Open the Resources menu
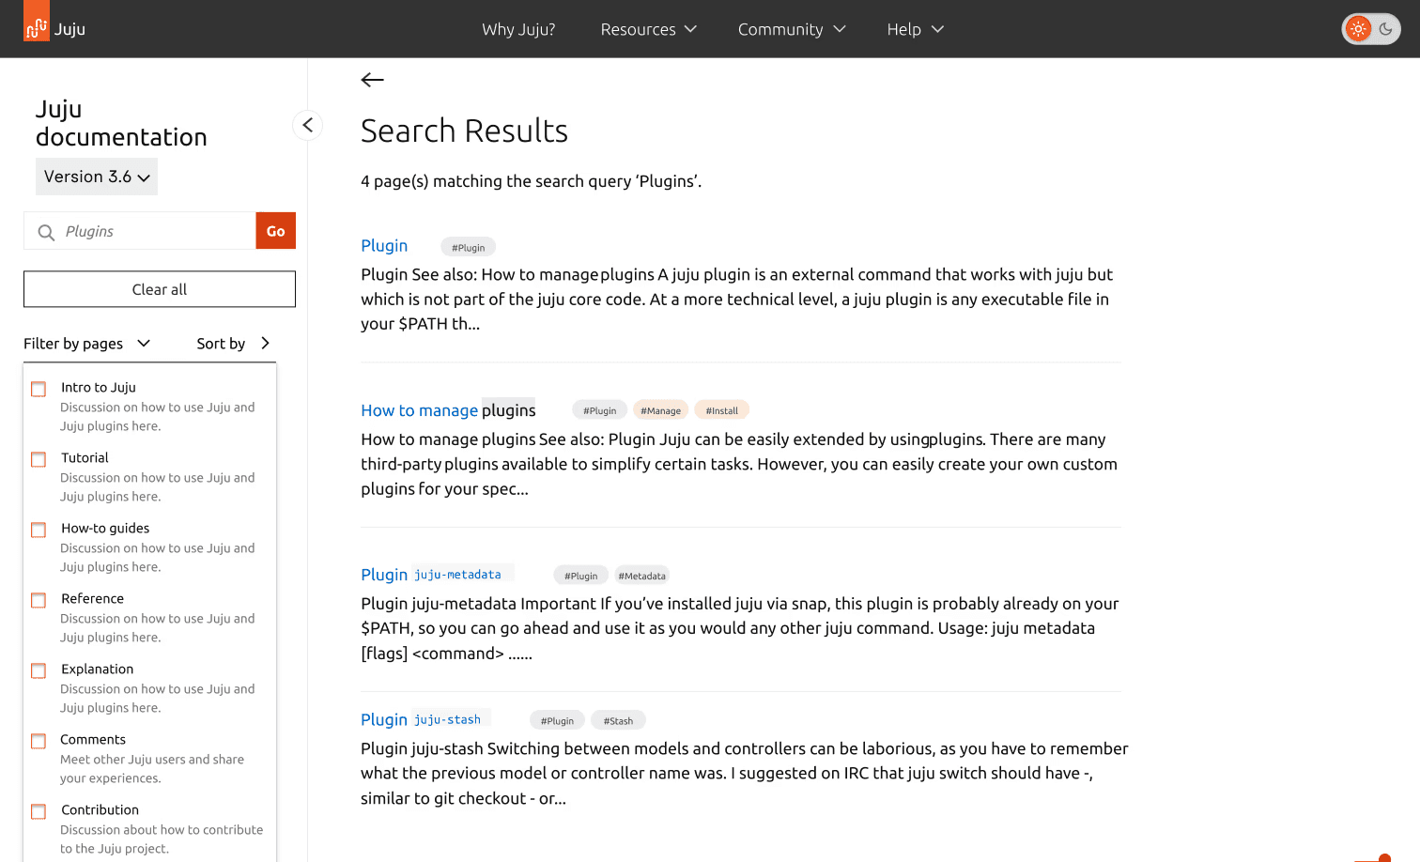The width and height of the screenshot is (1420, 862). [648, 29]
